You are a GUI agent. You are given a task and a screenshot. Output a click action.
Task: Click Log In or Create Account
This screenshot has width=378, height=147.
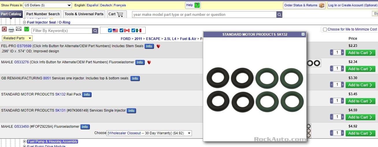coord(353,5)
